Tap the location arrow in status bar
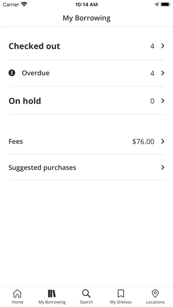 (x=157, y=4)
